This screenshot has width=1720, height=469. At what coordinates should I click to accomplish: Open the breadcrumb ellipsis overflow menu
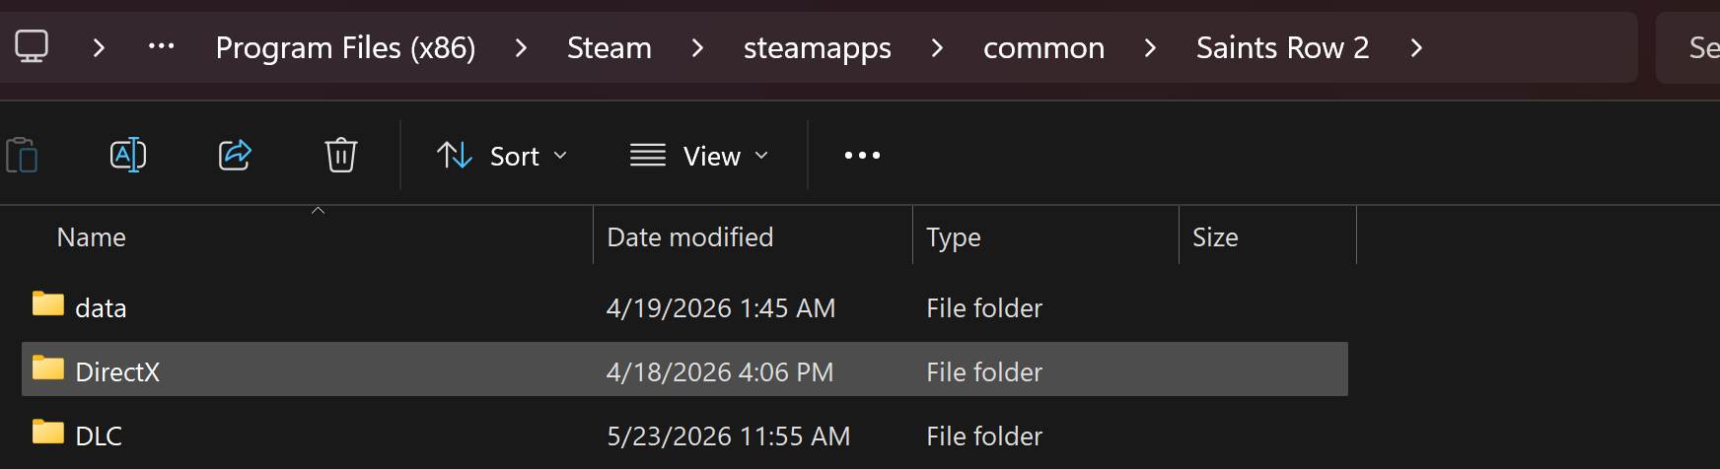click(161, 46)
